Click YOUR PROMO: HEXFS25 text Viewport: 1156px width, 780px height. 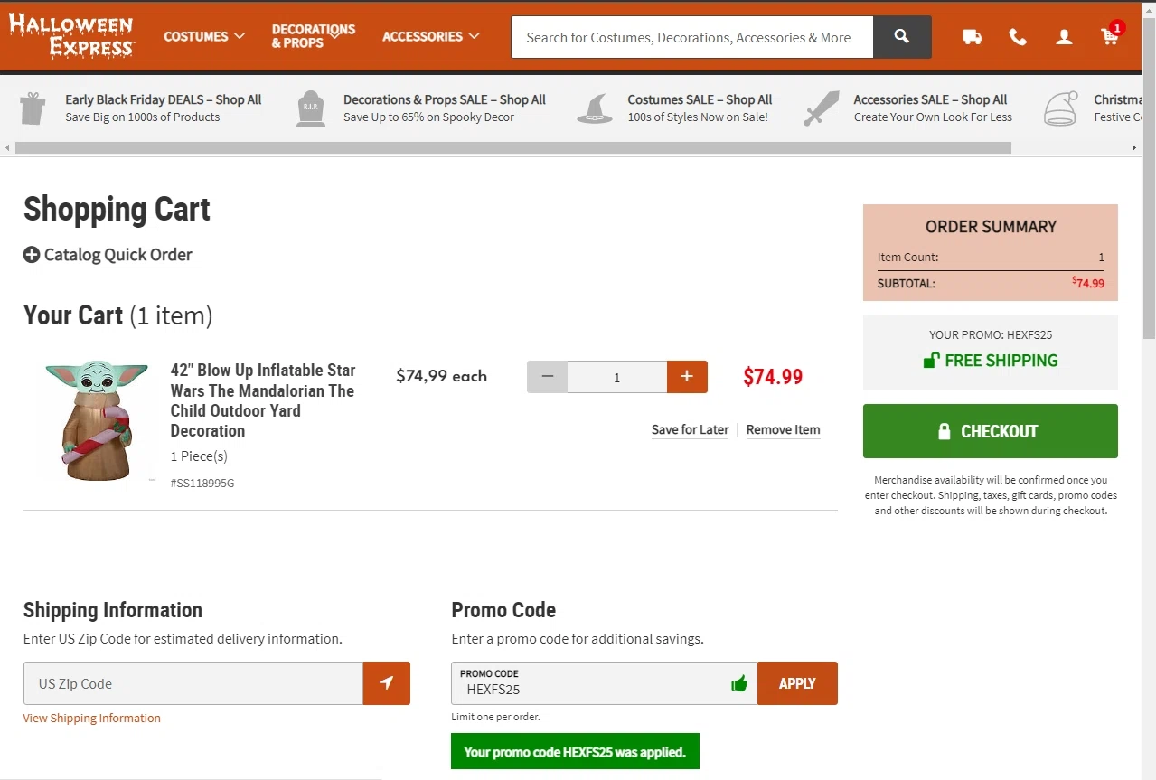coord(991,335)
